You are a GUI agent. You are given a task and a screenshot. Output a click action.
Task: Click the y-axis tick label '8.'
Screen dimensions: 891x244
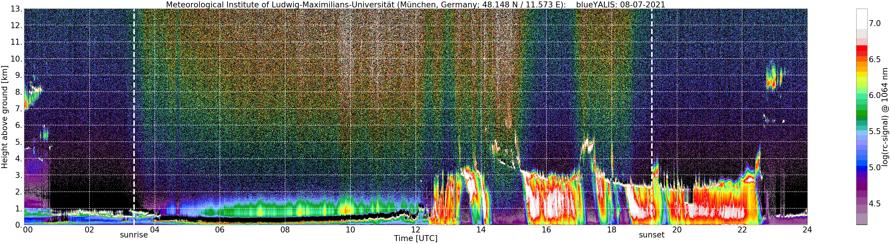click(18, 92)
